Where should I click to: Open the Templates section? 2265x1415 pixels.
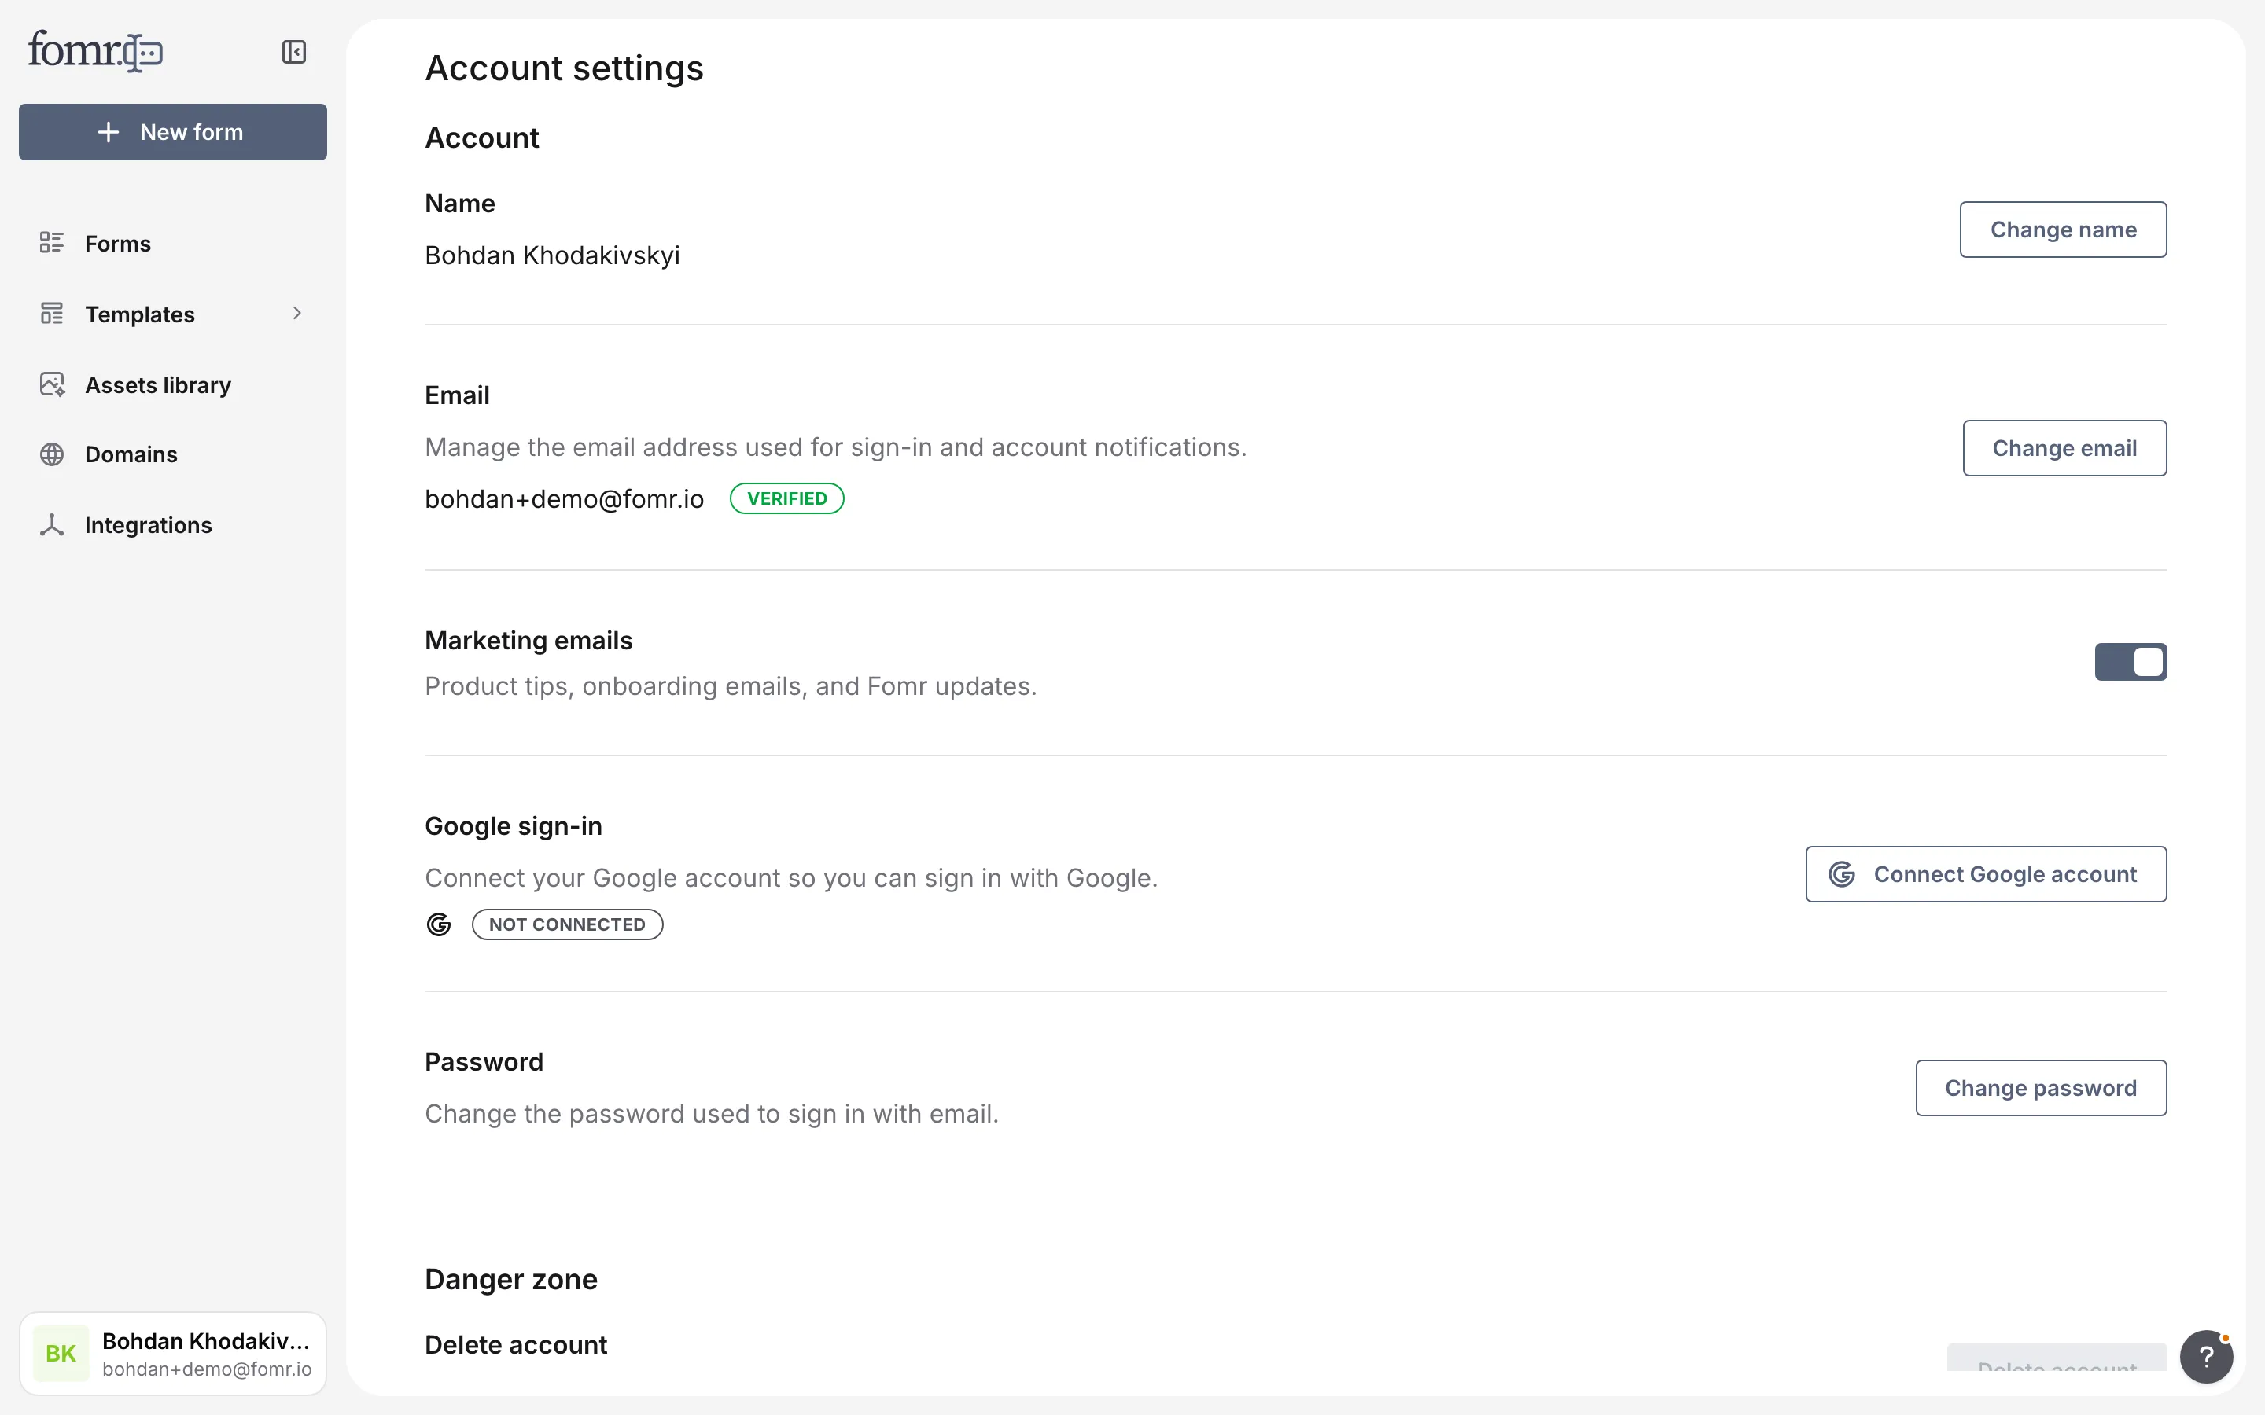tap(172, 314)
